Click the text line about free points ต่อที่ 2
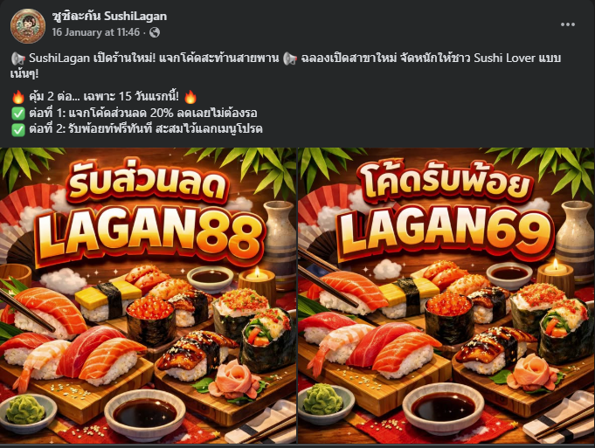The height and width of the screenshot is (448, 595). click(146, 129)
